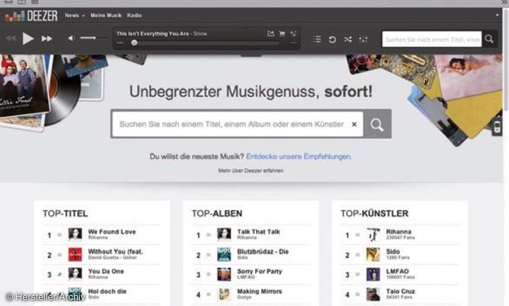Image resolution: width=509 pixels, height=306 pixels.
Task: Click the Deezer logo
Action: [x=31, y=16]
